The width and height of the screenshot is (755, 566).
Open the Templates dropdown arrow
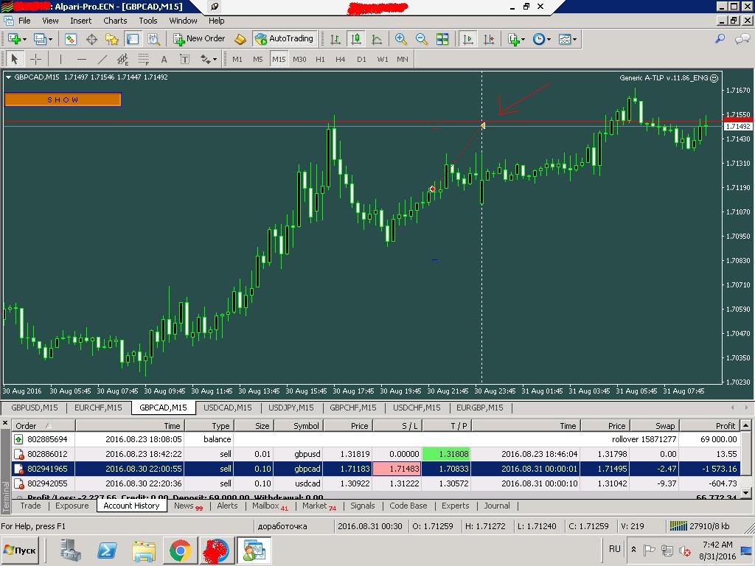click(575, 40)
